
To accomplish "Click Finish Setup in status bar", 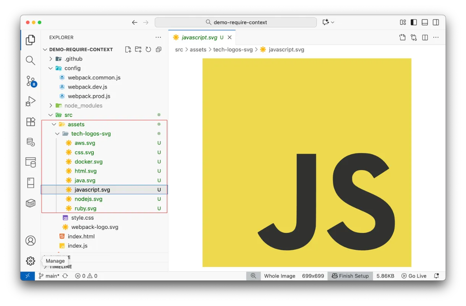I will tap(350, 276).
